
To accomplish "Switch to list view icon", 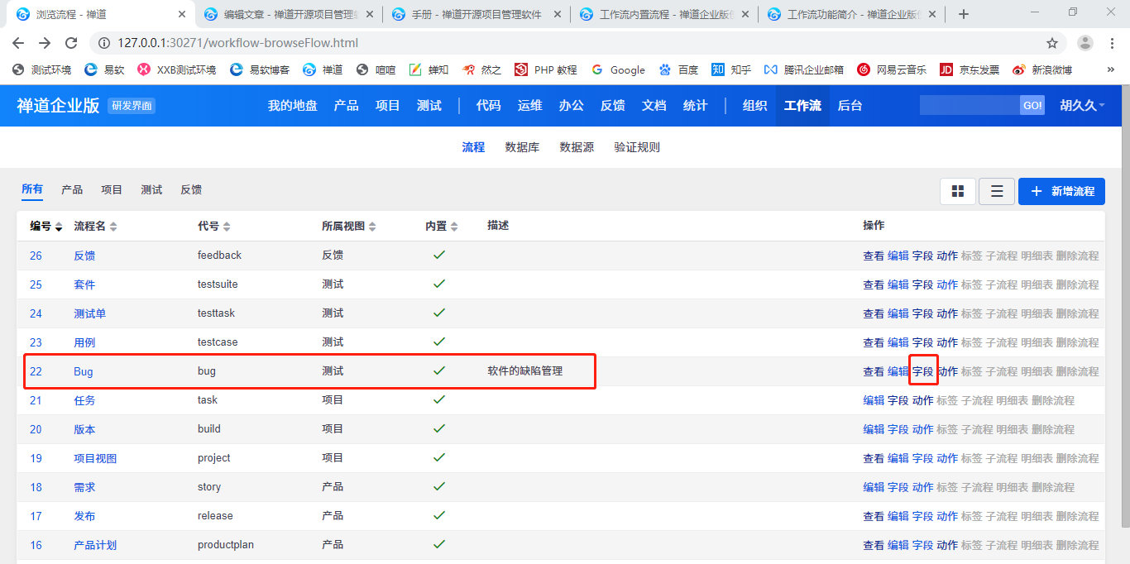I will 997,191.
